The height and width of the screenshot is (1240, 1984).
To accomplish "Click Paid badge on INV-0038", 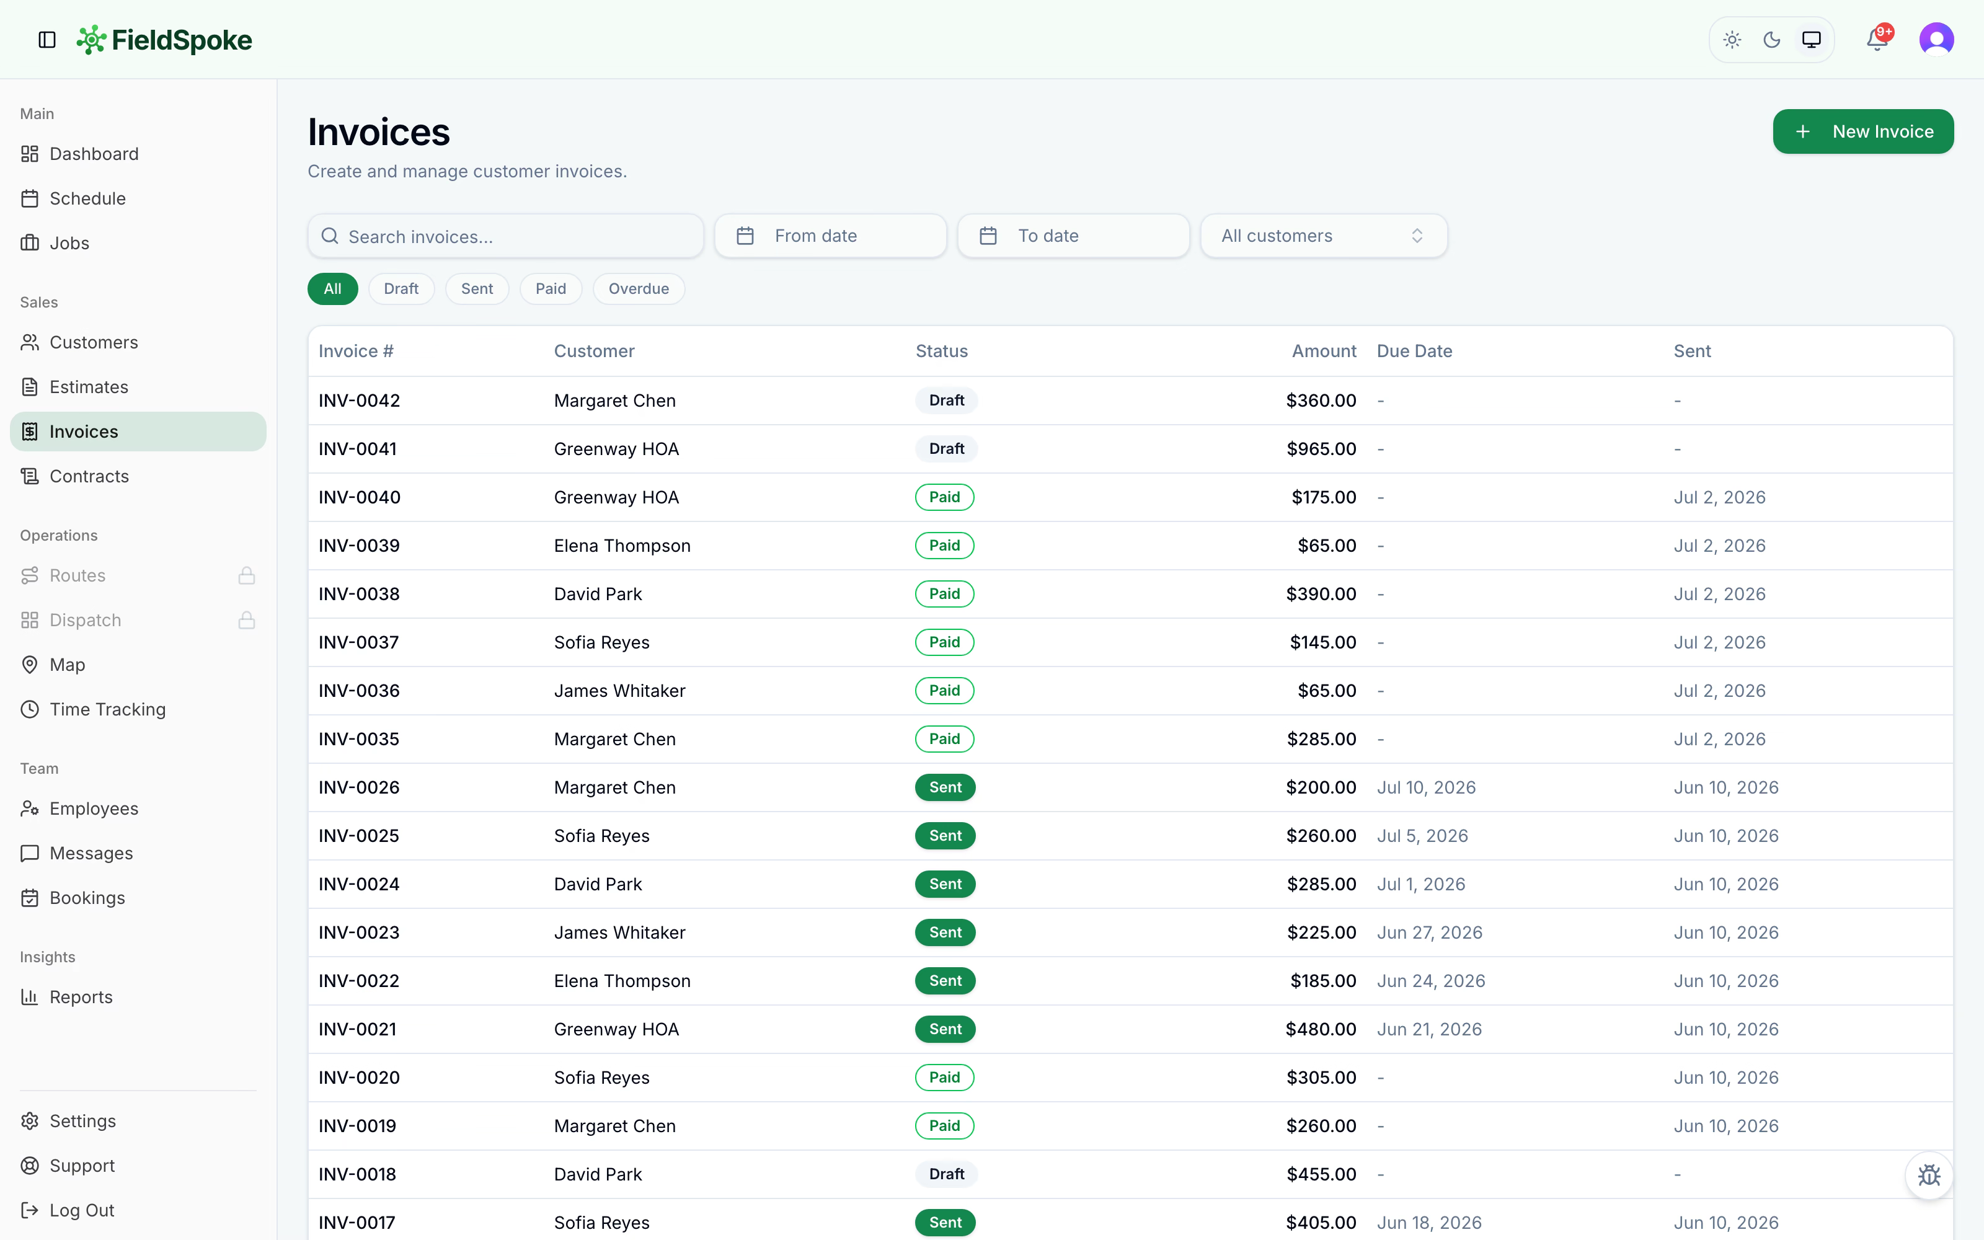I will [x=944, y=594].
